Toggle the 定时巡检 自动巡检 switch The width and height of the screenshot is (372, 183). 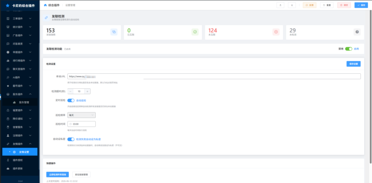[x=71, y=100]
